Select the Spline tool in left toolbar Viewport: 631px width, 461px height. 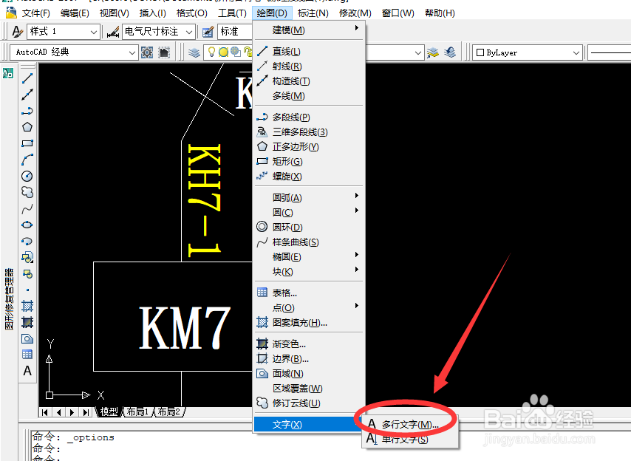pos(27,209)
